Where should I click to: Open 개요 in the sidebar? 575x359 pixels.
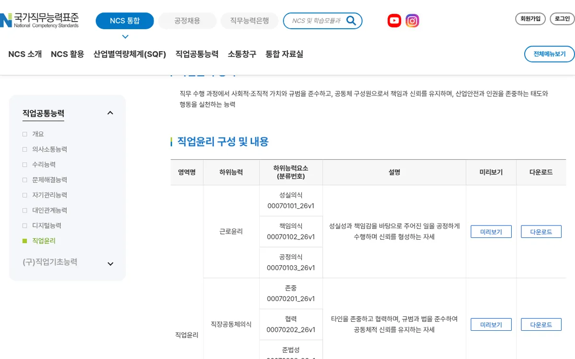[x=38, y=134]
